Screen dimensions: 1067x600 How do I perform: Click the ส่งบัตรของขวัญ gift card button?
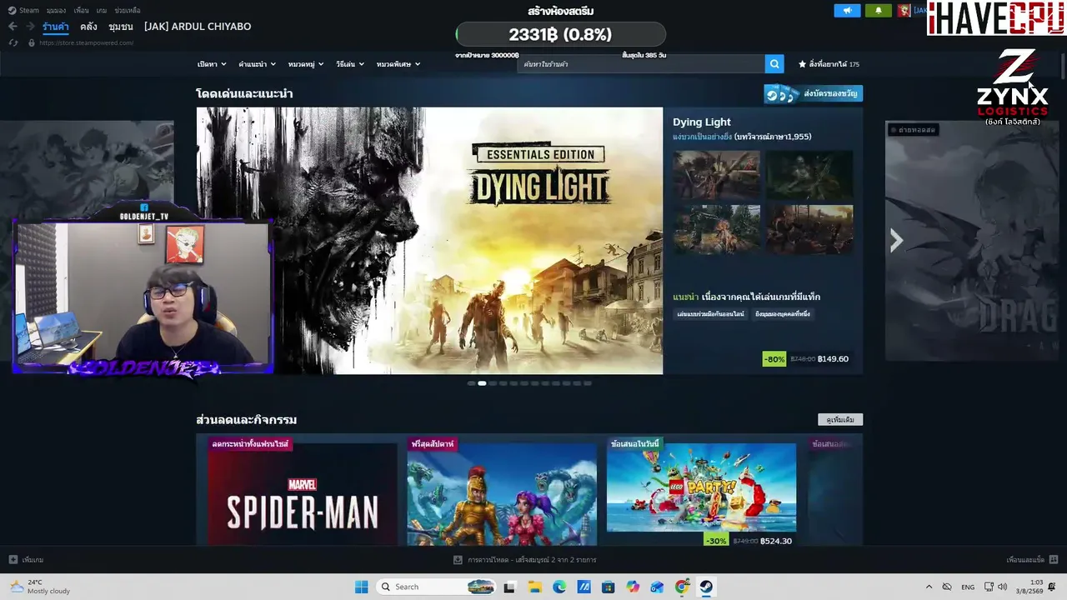[814, 94]
